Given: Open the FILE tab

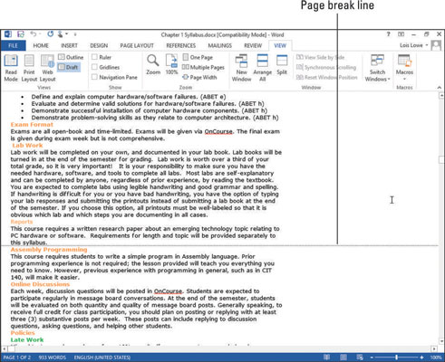Looking at the screenshot, I should click(x=13, y=45).
